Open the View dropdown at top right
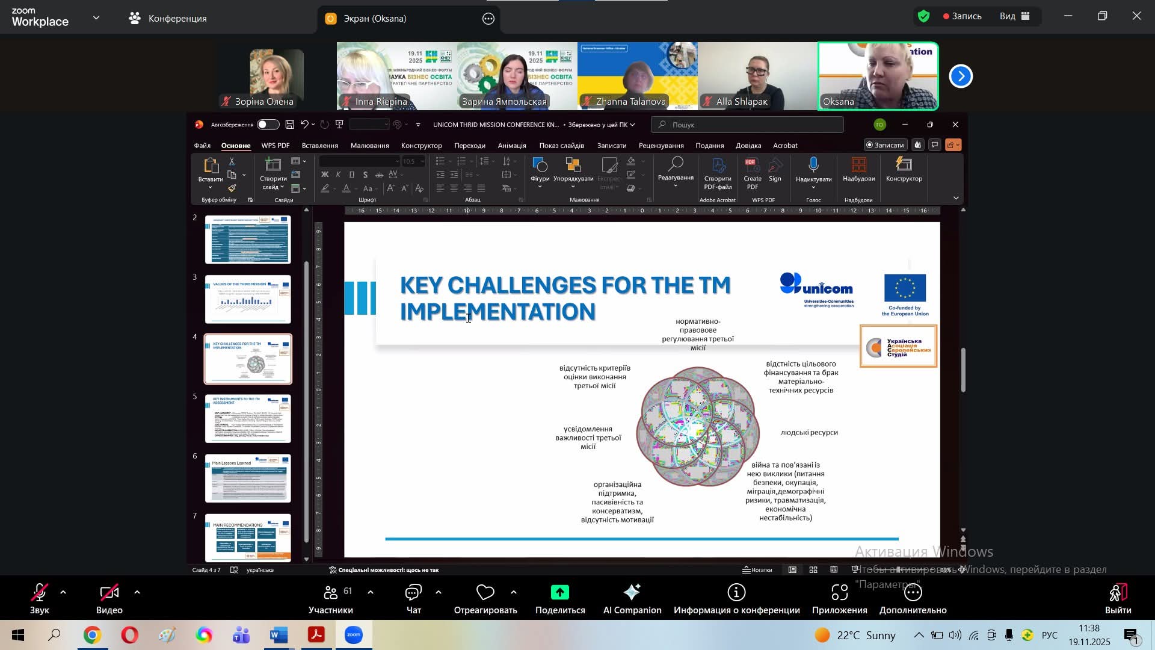Screen dimensions: 1155x650 [x=1015, y=16]
